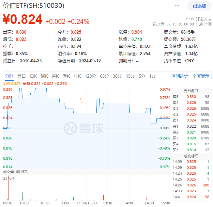Select the 1分 interval tab

152,76
